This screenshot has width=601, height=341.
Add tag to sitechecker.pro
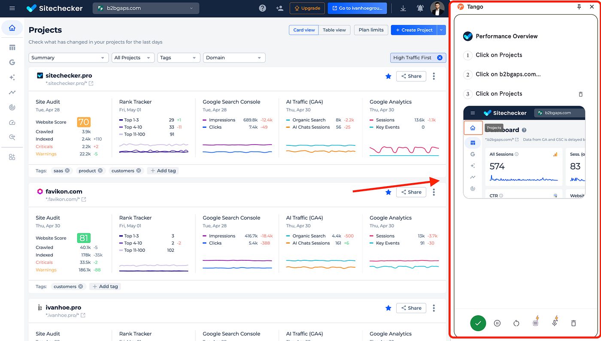click(x=163, y=170)
